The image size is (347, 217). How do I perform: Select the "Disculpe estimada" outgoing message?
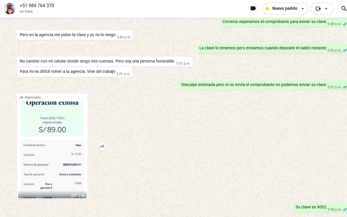tap(253, 85)
